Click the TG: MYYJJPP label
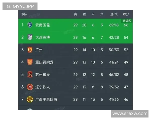Screen dimensions: 151x120 pyautogui.click(x=20, y=6)
